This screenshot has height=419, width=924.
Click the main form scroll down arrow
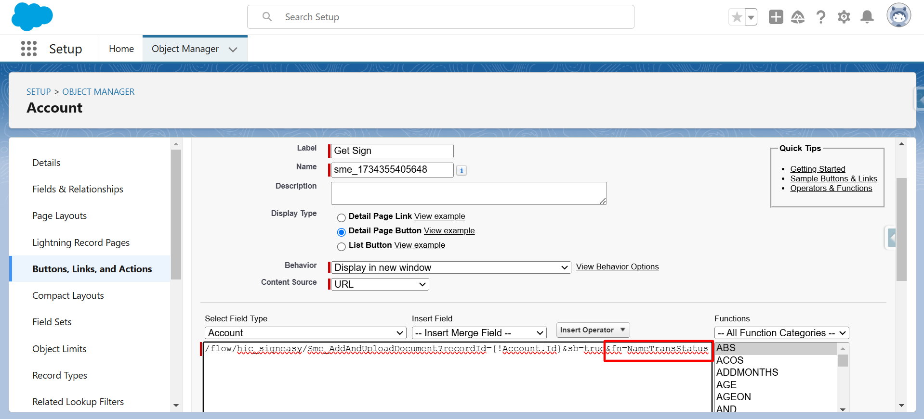coord(901,406)
